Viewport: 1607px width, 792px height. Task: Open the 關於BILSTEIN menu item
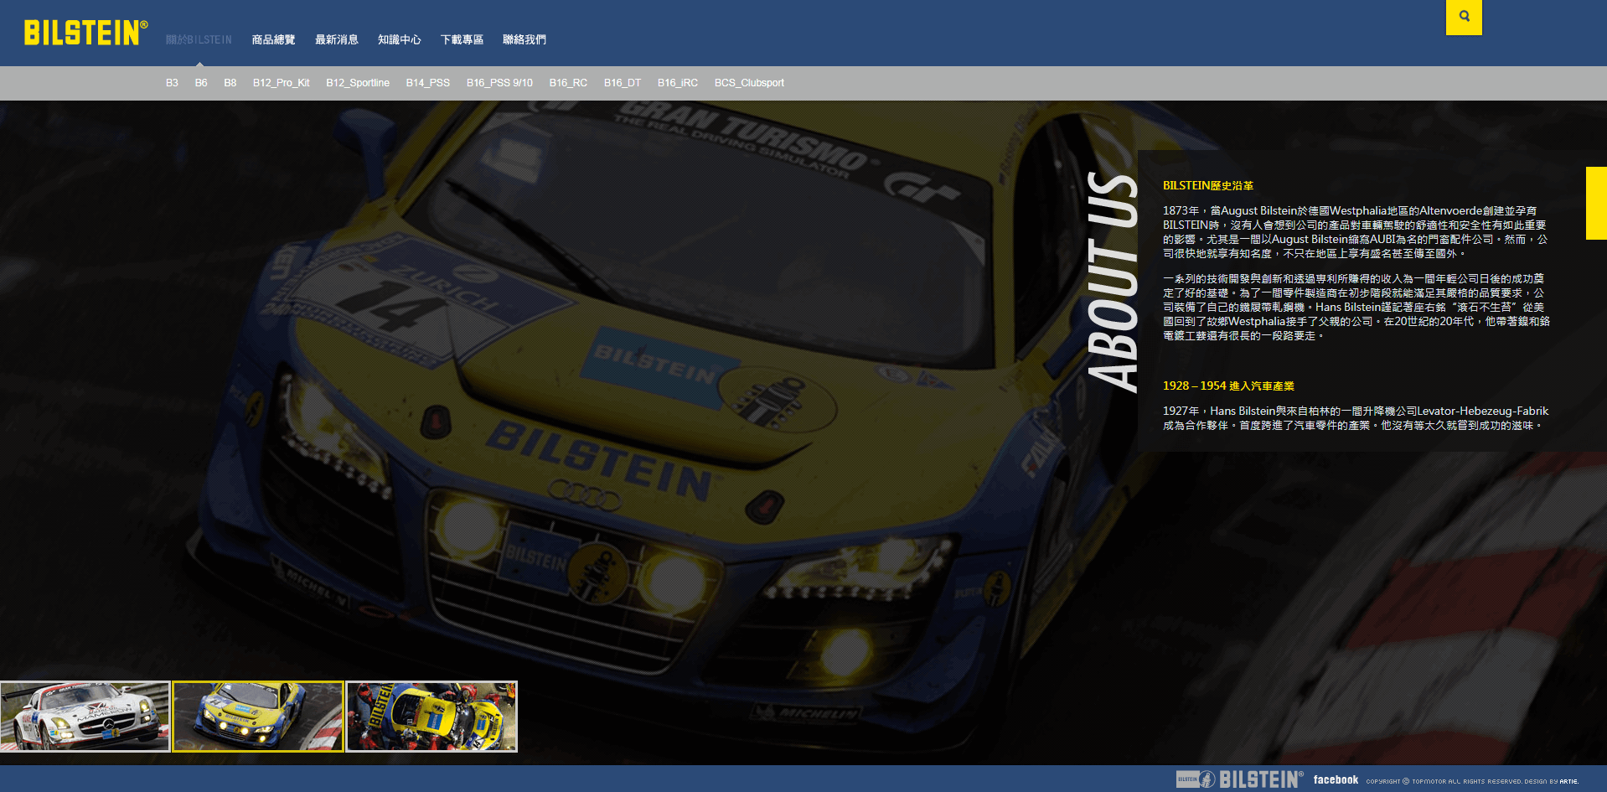199,39
